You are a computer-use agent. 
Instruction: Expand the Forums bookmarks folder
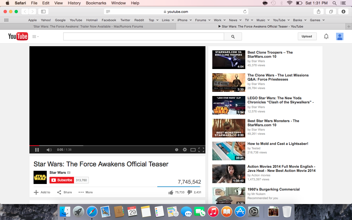[x=203, y=20]
